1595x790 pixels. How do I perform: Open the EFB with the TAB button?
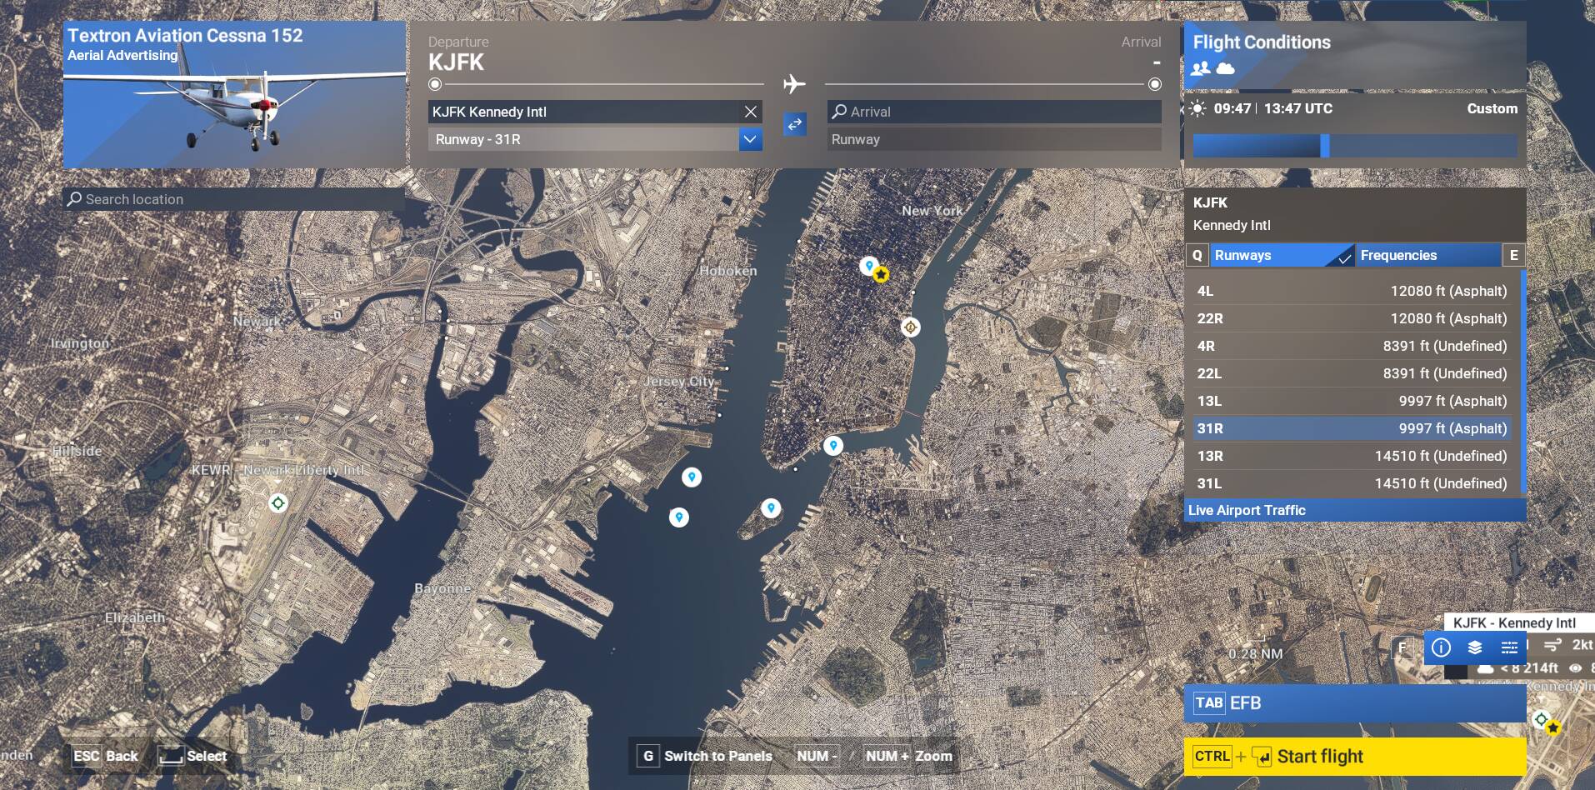(x=1355, y=703)
